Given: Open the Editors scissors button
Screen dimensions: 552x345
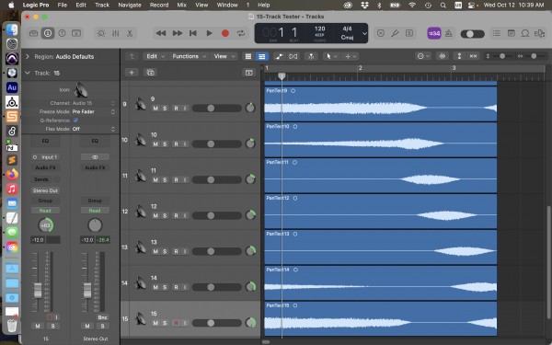Looking at the screenshot, I should [x=130, y=33].
